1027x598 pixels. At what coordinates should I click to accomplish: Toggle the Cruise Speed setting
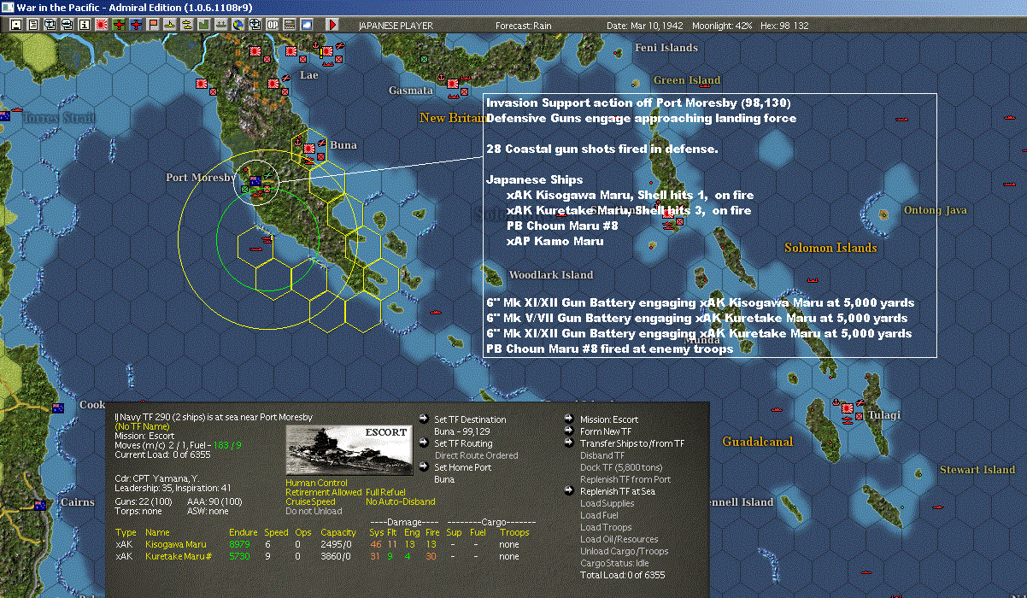click(x=308, y=502)
